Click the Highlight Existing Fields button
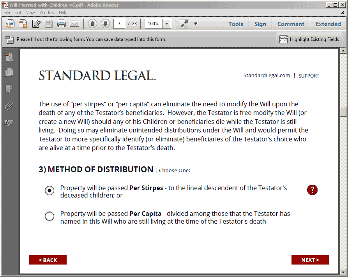 coord(309,39)
